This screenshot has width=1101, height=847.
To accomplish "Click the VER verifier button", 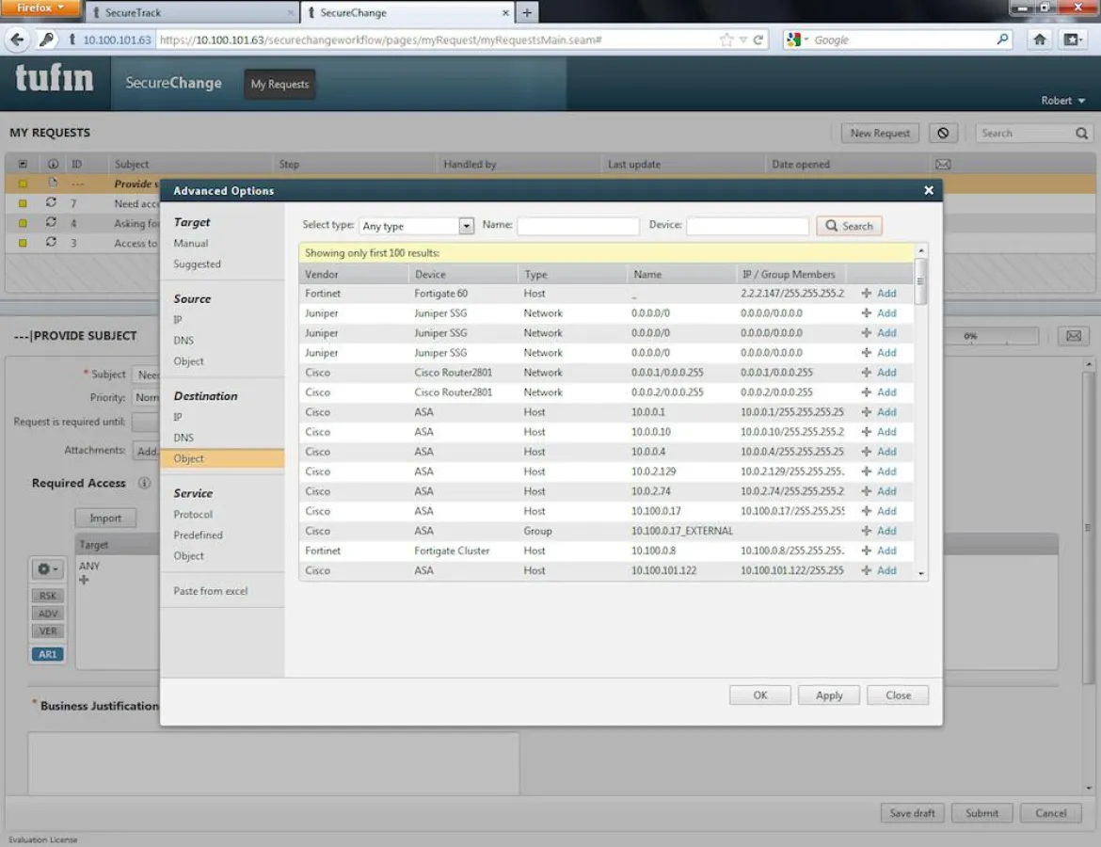I will 48,631.
